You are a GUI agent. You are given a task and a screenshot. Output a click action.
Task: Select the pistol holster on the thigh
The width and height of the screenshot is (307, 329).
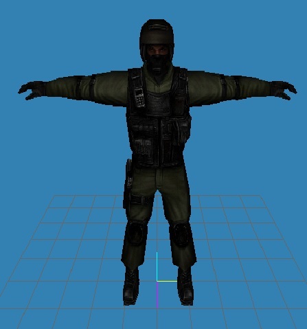point(128,183)
